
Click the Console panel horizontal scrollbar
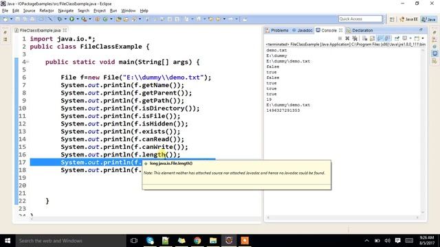pyautogui.click(x=342, y=217)
